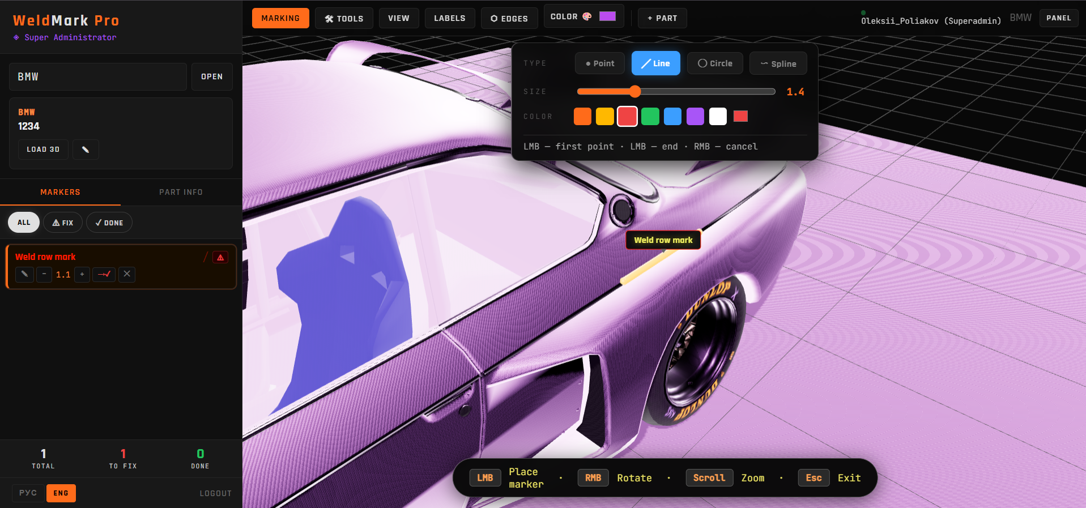
Task: Click the 1234 part number text
Action: 29,126
